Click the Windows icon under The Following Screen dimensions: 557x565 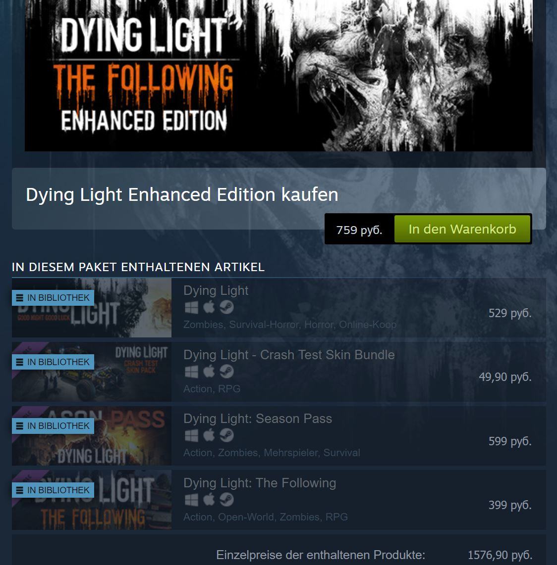click(191, 499)
